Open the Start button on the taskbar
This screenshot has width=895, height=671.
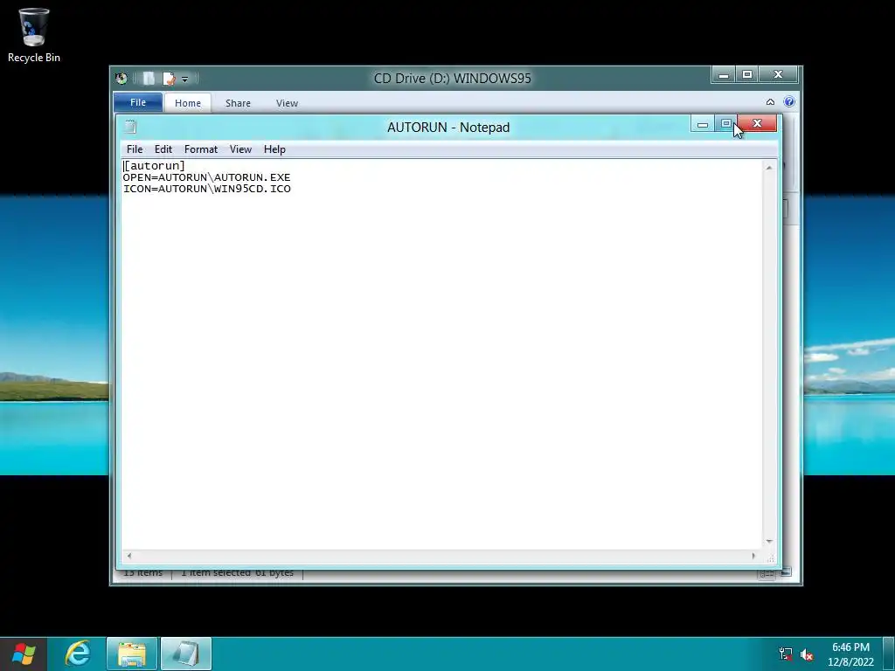point(24,654)
